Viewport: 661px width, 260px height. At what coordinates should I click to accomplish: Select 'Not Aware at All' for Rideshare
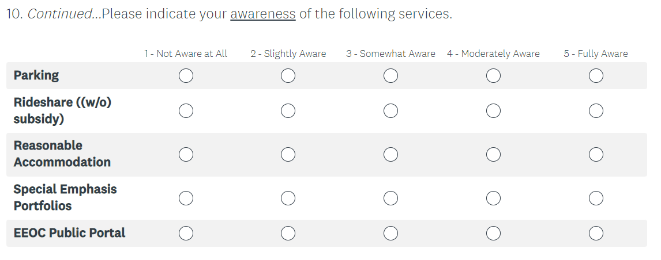click(186, 111)
